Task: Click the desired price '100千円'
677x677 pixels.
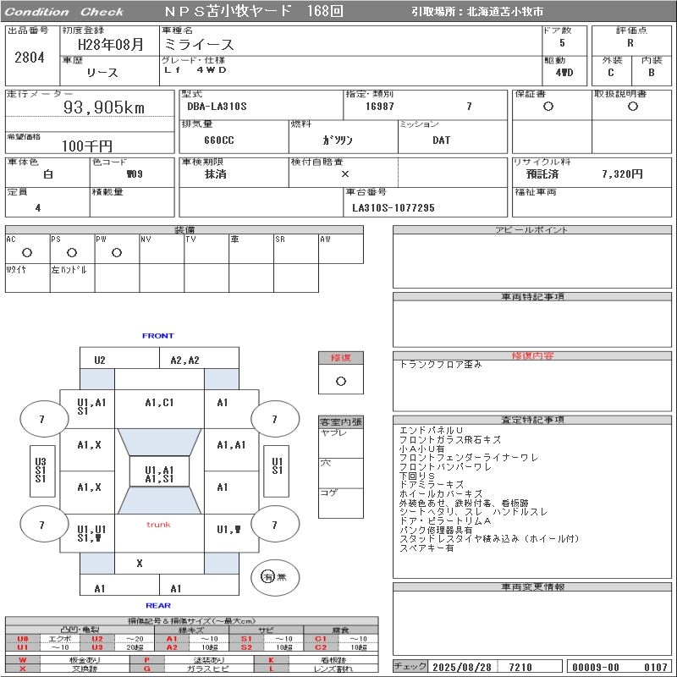Action: [x=87, y=146]
